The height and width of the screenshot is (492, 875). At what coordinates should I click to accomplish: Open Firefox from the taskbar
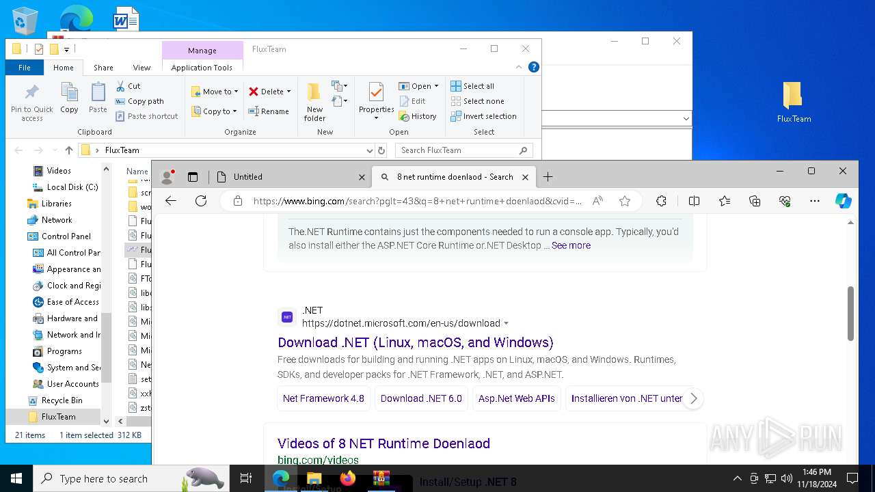pos(348,478)
